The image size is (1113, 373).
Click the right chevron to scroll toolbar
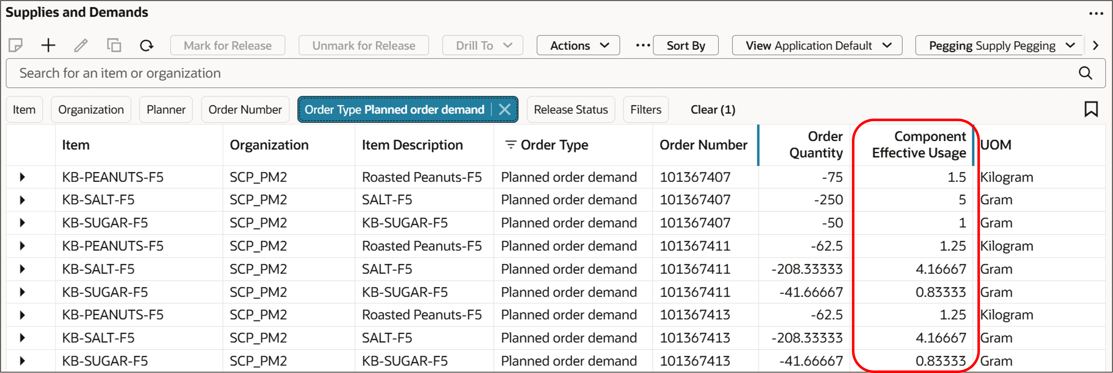[x=1096, y=45]
